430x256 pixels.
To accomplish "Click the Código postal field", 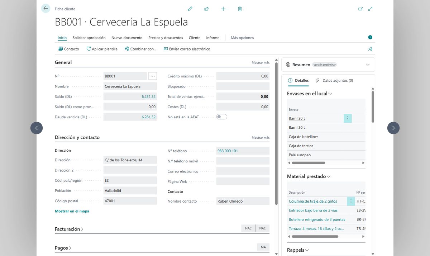I will tap(130, 201).
